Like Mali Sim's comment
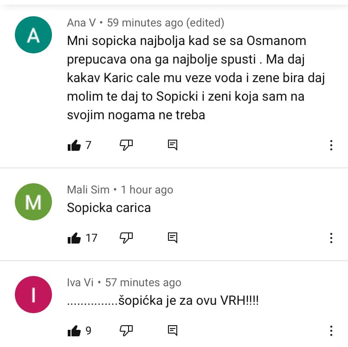Image resolution: width=348 pixels, height=347 pixels. (x=74, y=238)
